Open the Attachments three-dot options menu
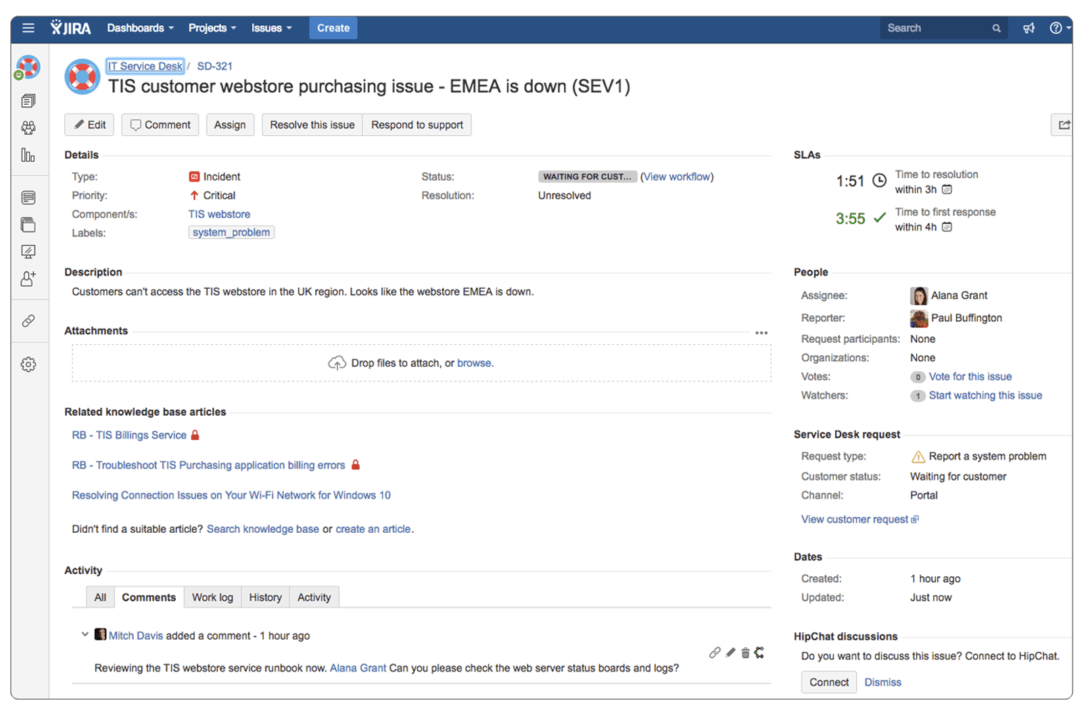The height and width of the screenshot is (710, 1082). [x=761, y=333]
